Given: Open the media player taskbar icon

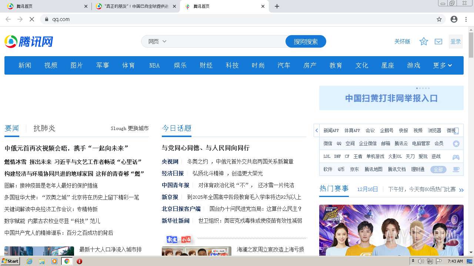Looking at the screenshot, I should coord(54,261).
